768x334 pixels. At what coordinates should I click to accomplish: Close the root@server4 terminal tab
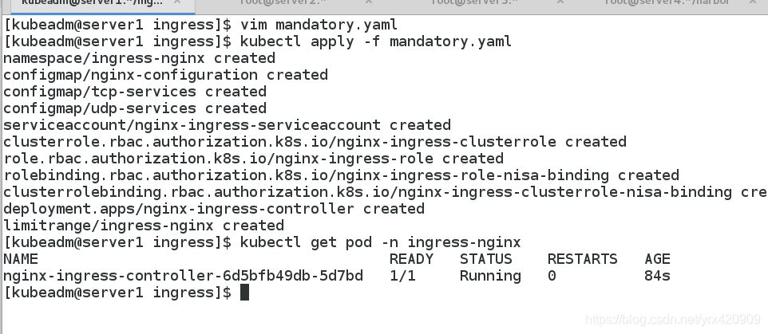[x=752, y=2]
